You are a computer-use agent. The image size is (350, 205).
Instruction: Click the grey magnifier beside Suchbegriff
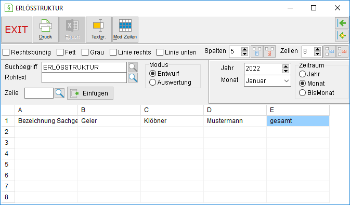click(x=133, y=67)
